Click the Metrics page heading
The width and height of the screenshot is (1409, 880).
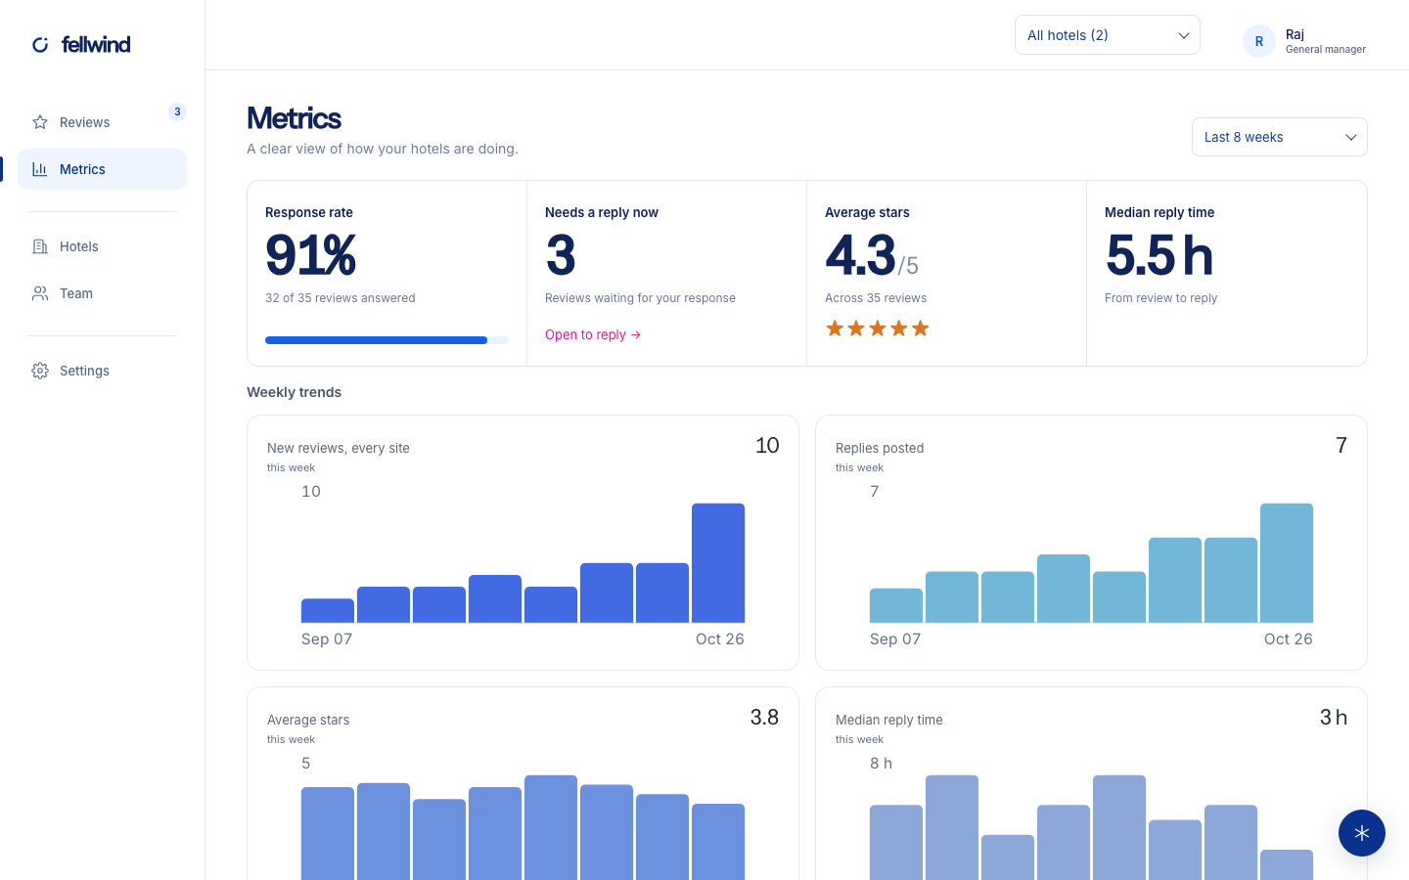pyautogui.click(x=294, y=118)
